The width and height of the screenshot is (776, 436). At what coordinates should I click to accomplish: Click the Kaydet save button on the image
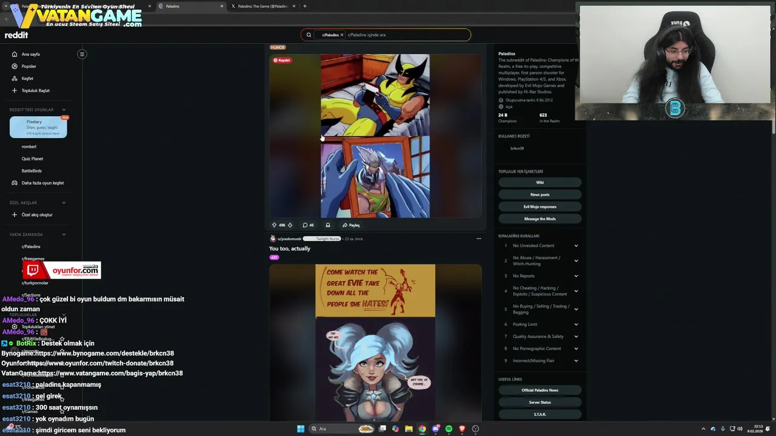(x=282, y=60)
